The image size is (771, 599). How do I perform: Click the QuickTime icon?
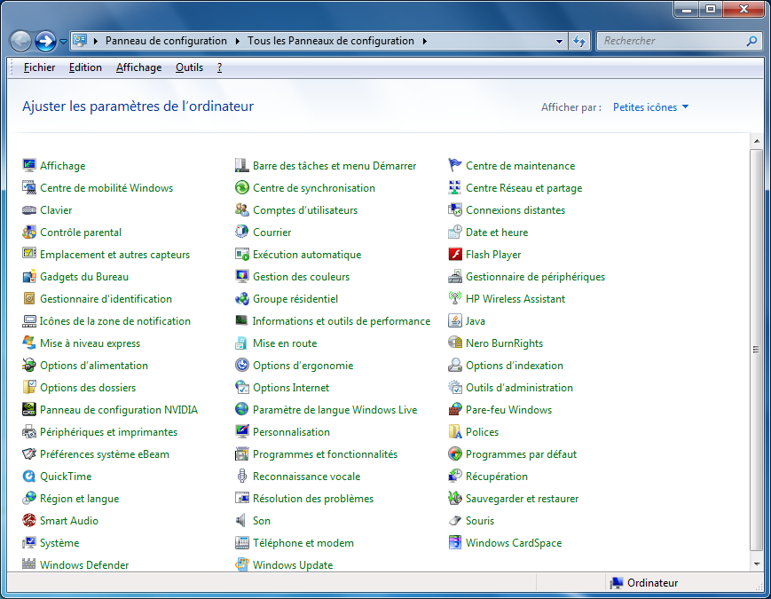coord(29,476)
